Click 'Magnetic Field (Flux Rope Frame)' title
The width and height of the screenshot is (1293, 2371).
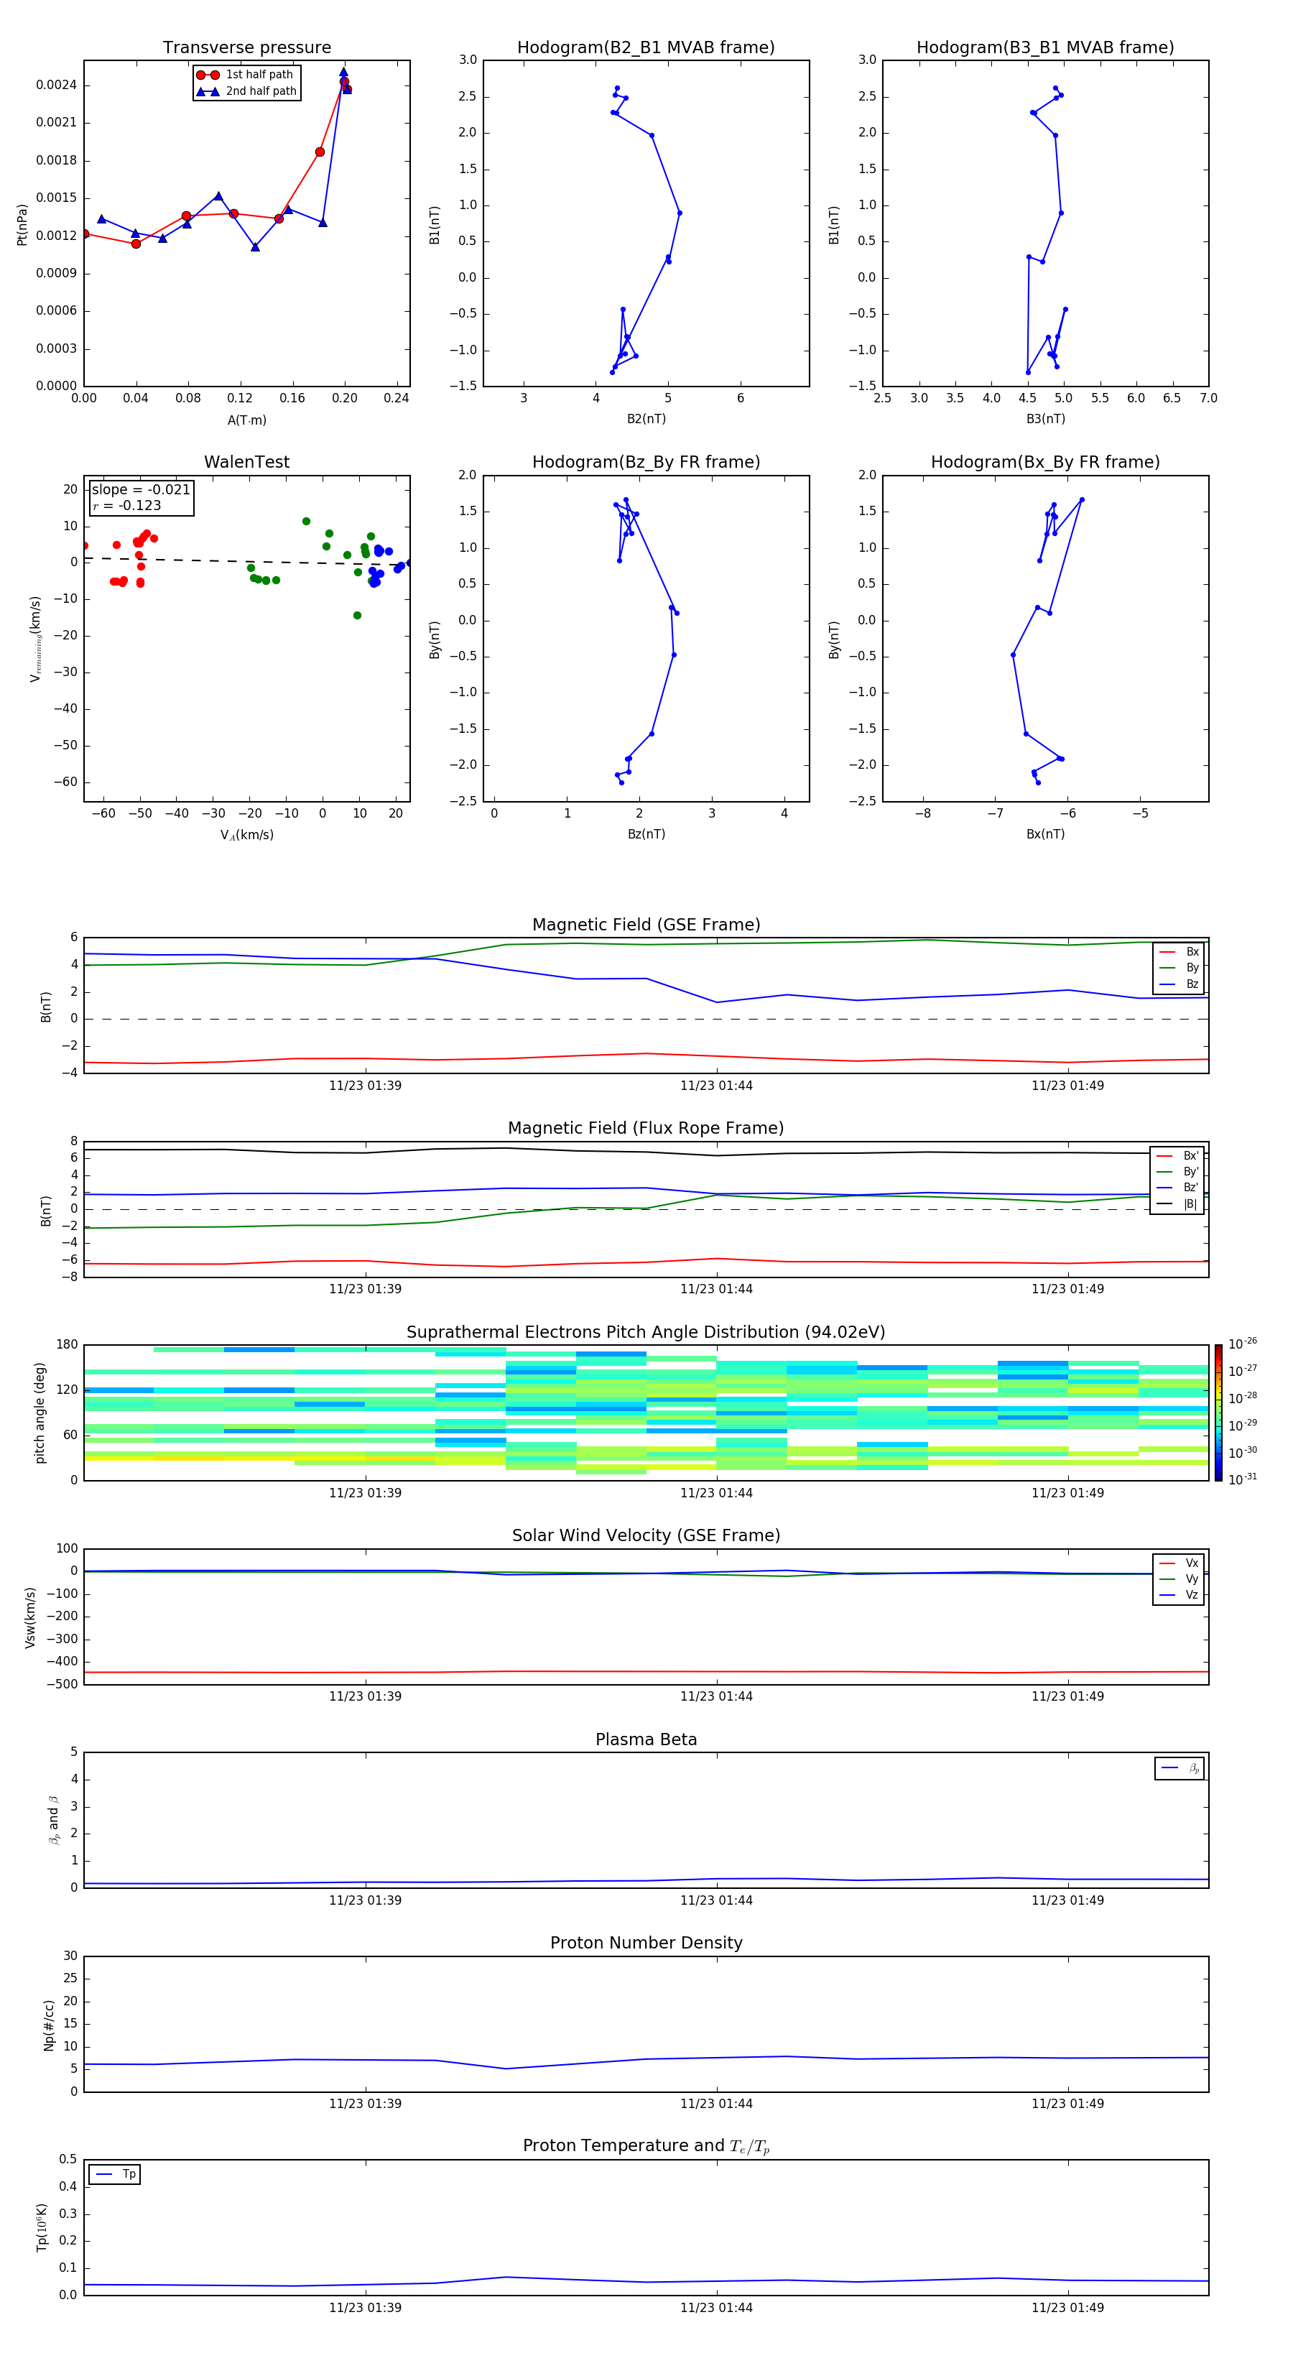(646, 1129)
